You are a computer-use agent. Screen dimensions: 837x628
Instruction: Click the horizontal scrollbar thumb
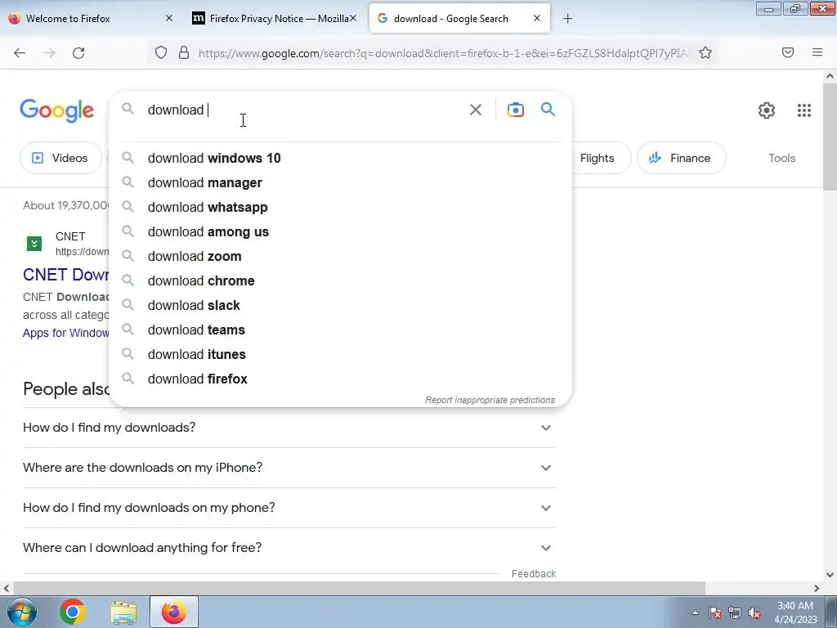tap(358, 588)
